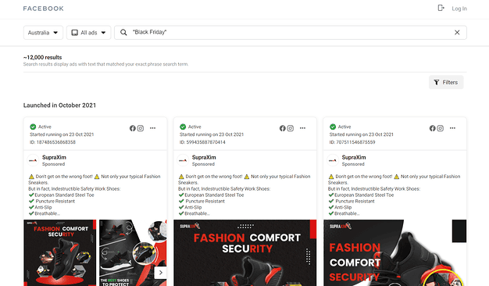Viewport: 489px width, 286px height.
Task: Click ID: 707511546875559 text
Action: click(352, 142)
